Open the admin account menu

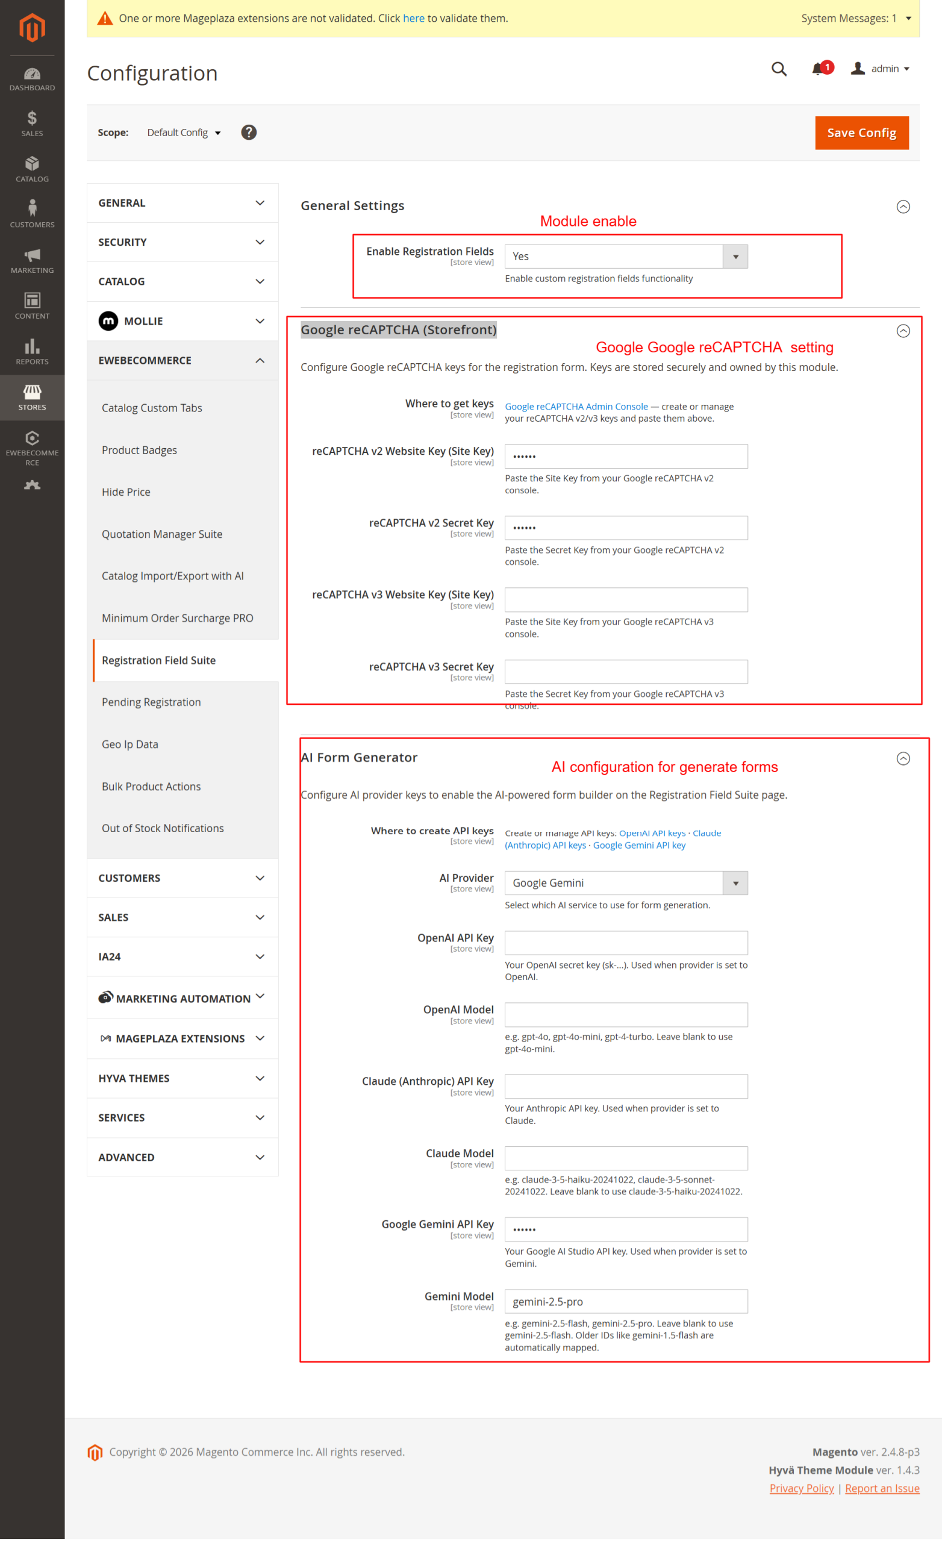pyautogui.click(x=881, y=69)
